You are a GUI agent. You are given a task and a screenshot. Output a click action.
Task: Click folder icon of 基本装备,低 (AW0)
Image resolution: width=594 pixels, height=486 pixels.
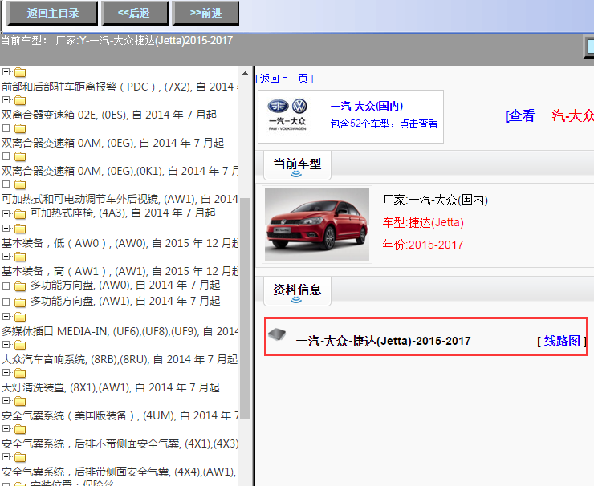point(20,229)
